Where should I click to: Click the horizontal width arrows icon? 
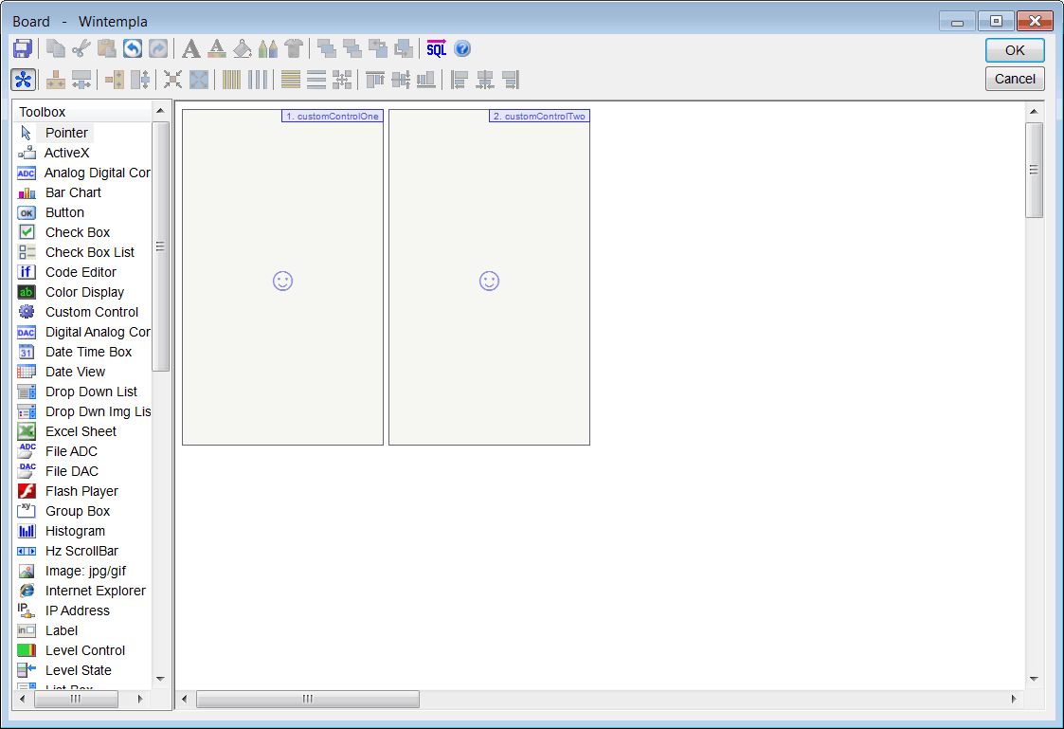pos(81,80)
